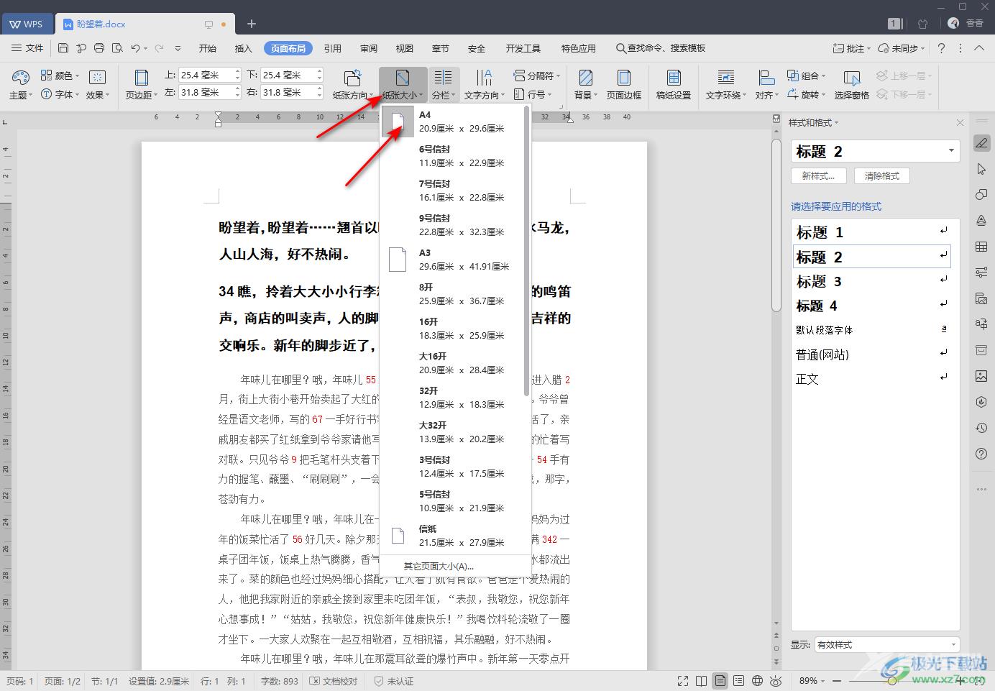
Task: Click the zoom out minus button
Action: click(x=837, y=681)
